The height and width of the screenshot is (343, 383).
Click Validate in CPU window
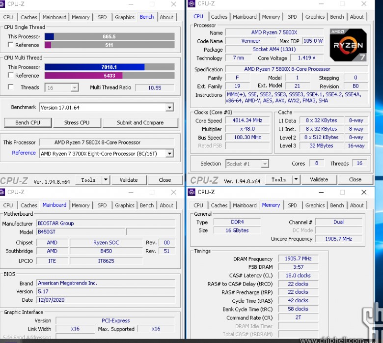[319, 179]
